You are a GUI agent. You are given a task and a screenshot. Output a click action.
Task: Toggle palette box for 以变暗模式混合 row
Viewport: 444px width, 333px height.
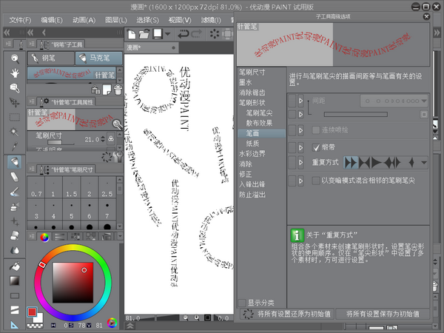coord(292,181)
